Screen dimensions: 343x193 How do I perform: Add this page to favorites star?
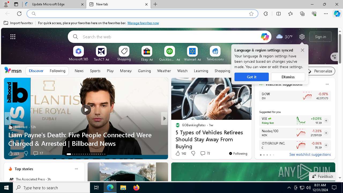pos(251,14)
